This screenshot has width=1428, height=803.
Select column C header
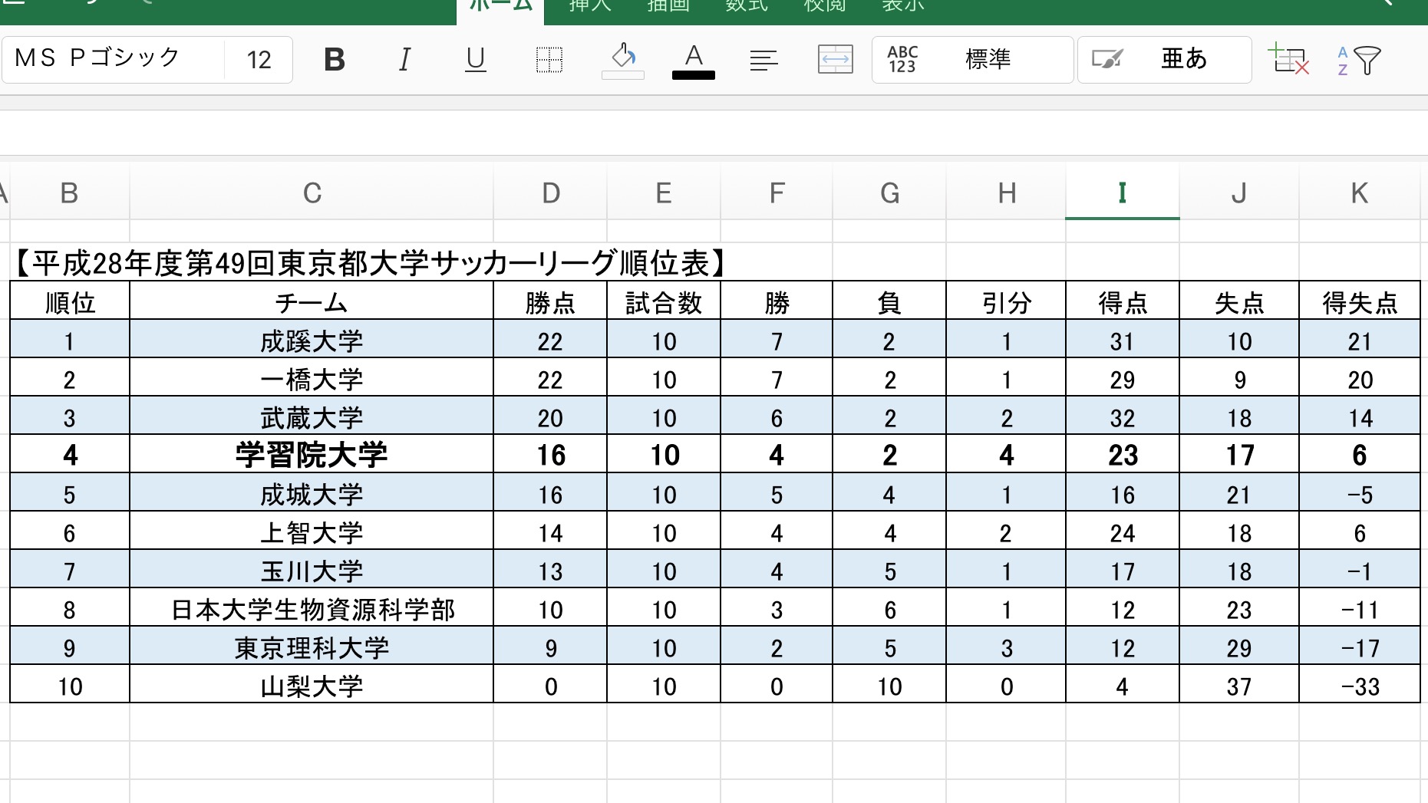pos(312,193)
